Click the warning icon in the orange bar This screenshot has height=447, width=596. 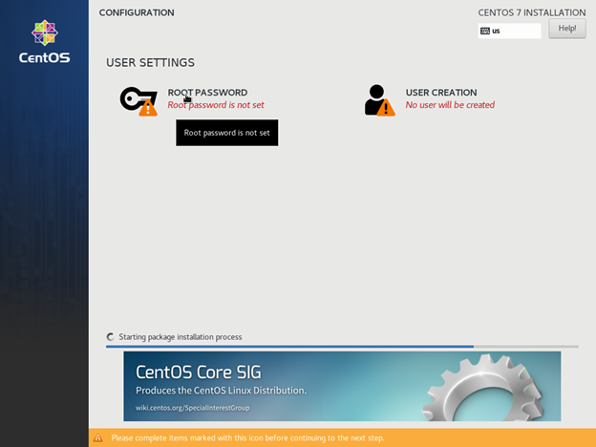point(97,437)
